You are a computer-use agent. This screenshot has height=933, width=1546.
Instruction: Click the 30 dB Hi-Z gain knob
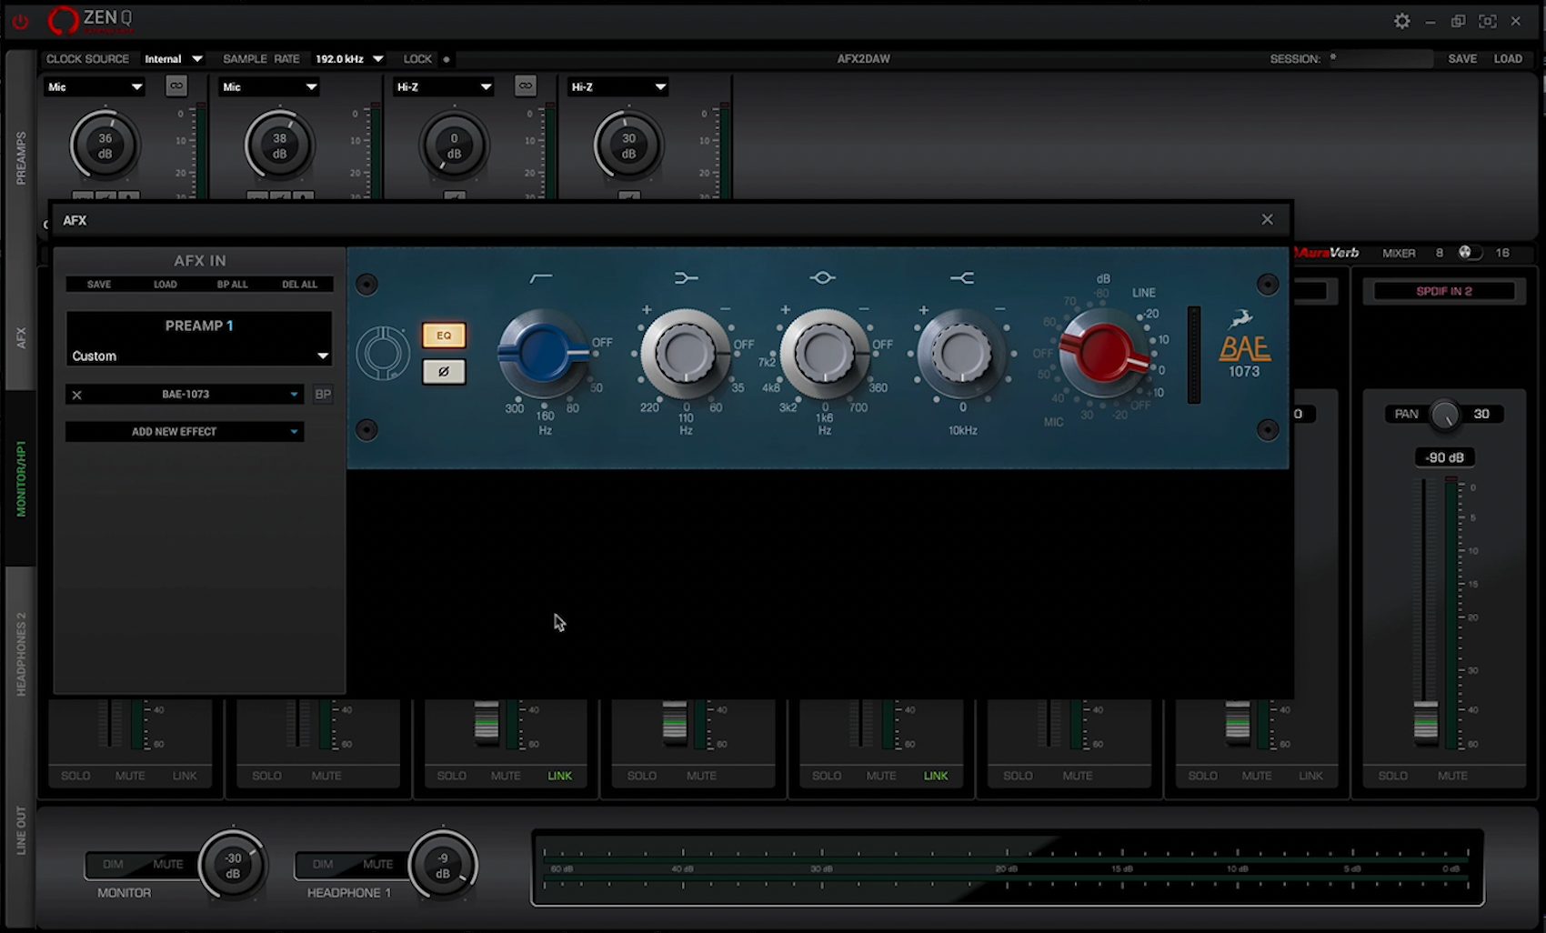point(629,145)
